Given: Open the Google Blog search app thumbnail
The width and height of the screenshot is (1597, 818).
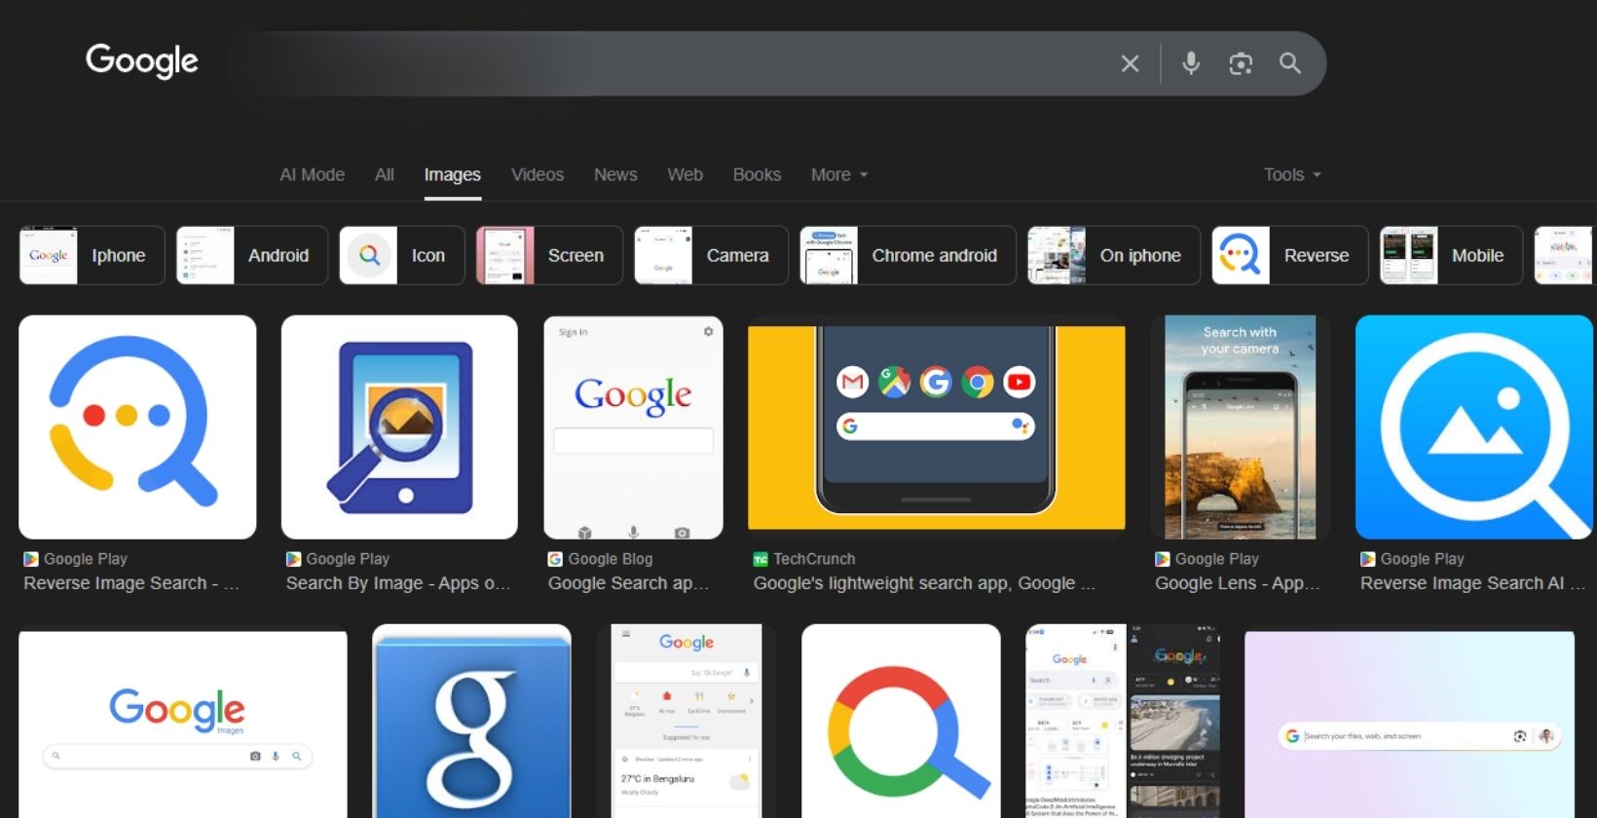Looking at the screenshot, I should [633, 427].
